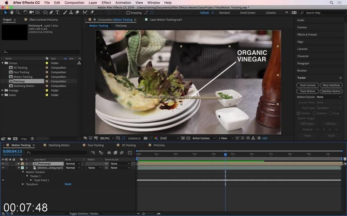The height and width of the screenshot is (216, 347).
Task: Toggle the Position checkbox in Tracker
Action: pyautogui.click(x=298, y=113)
